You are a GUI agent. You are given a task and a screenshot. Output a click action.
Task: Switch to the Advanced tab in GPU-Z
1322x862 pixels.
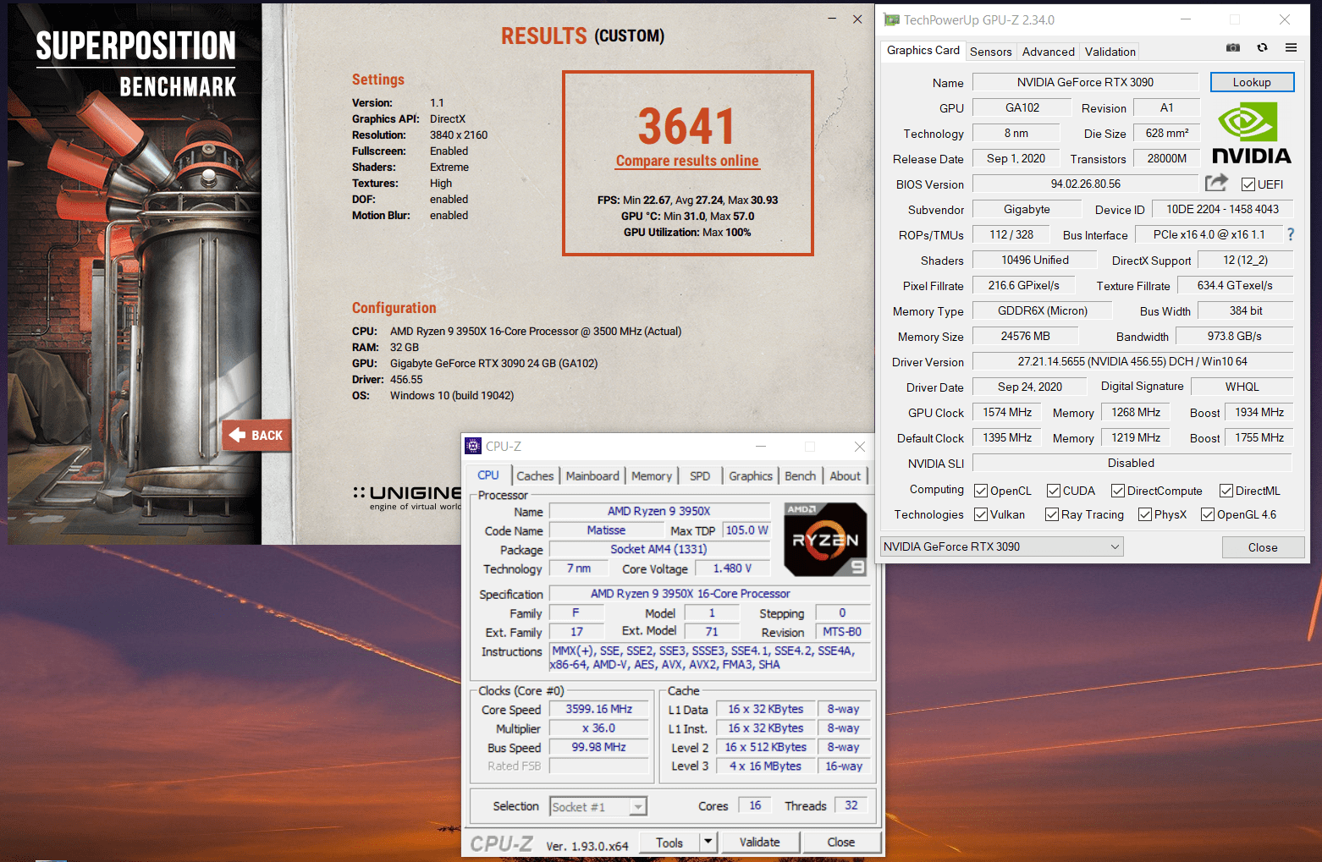1049,52
